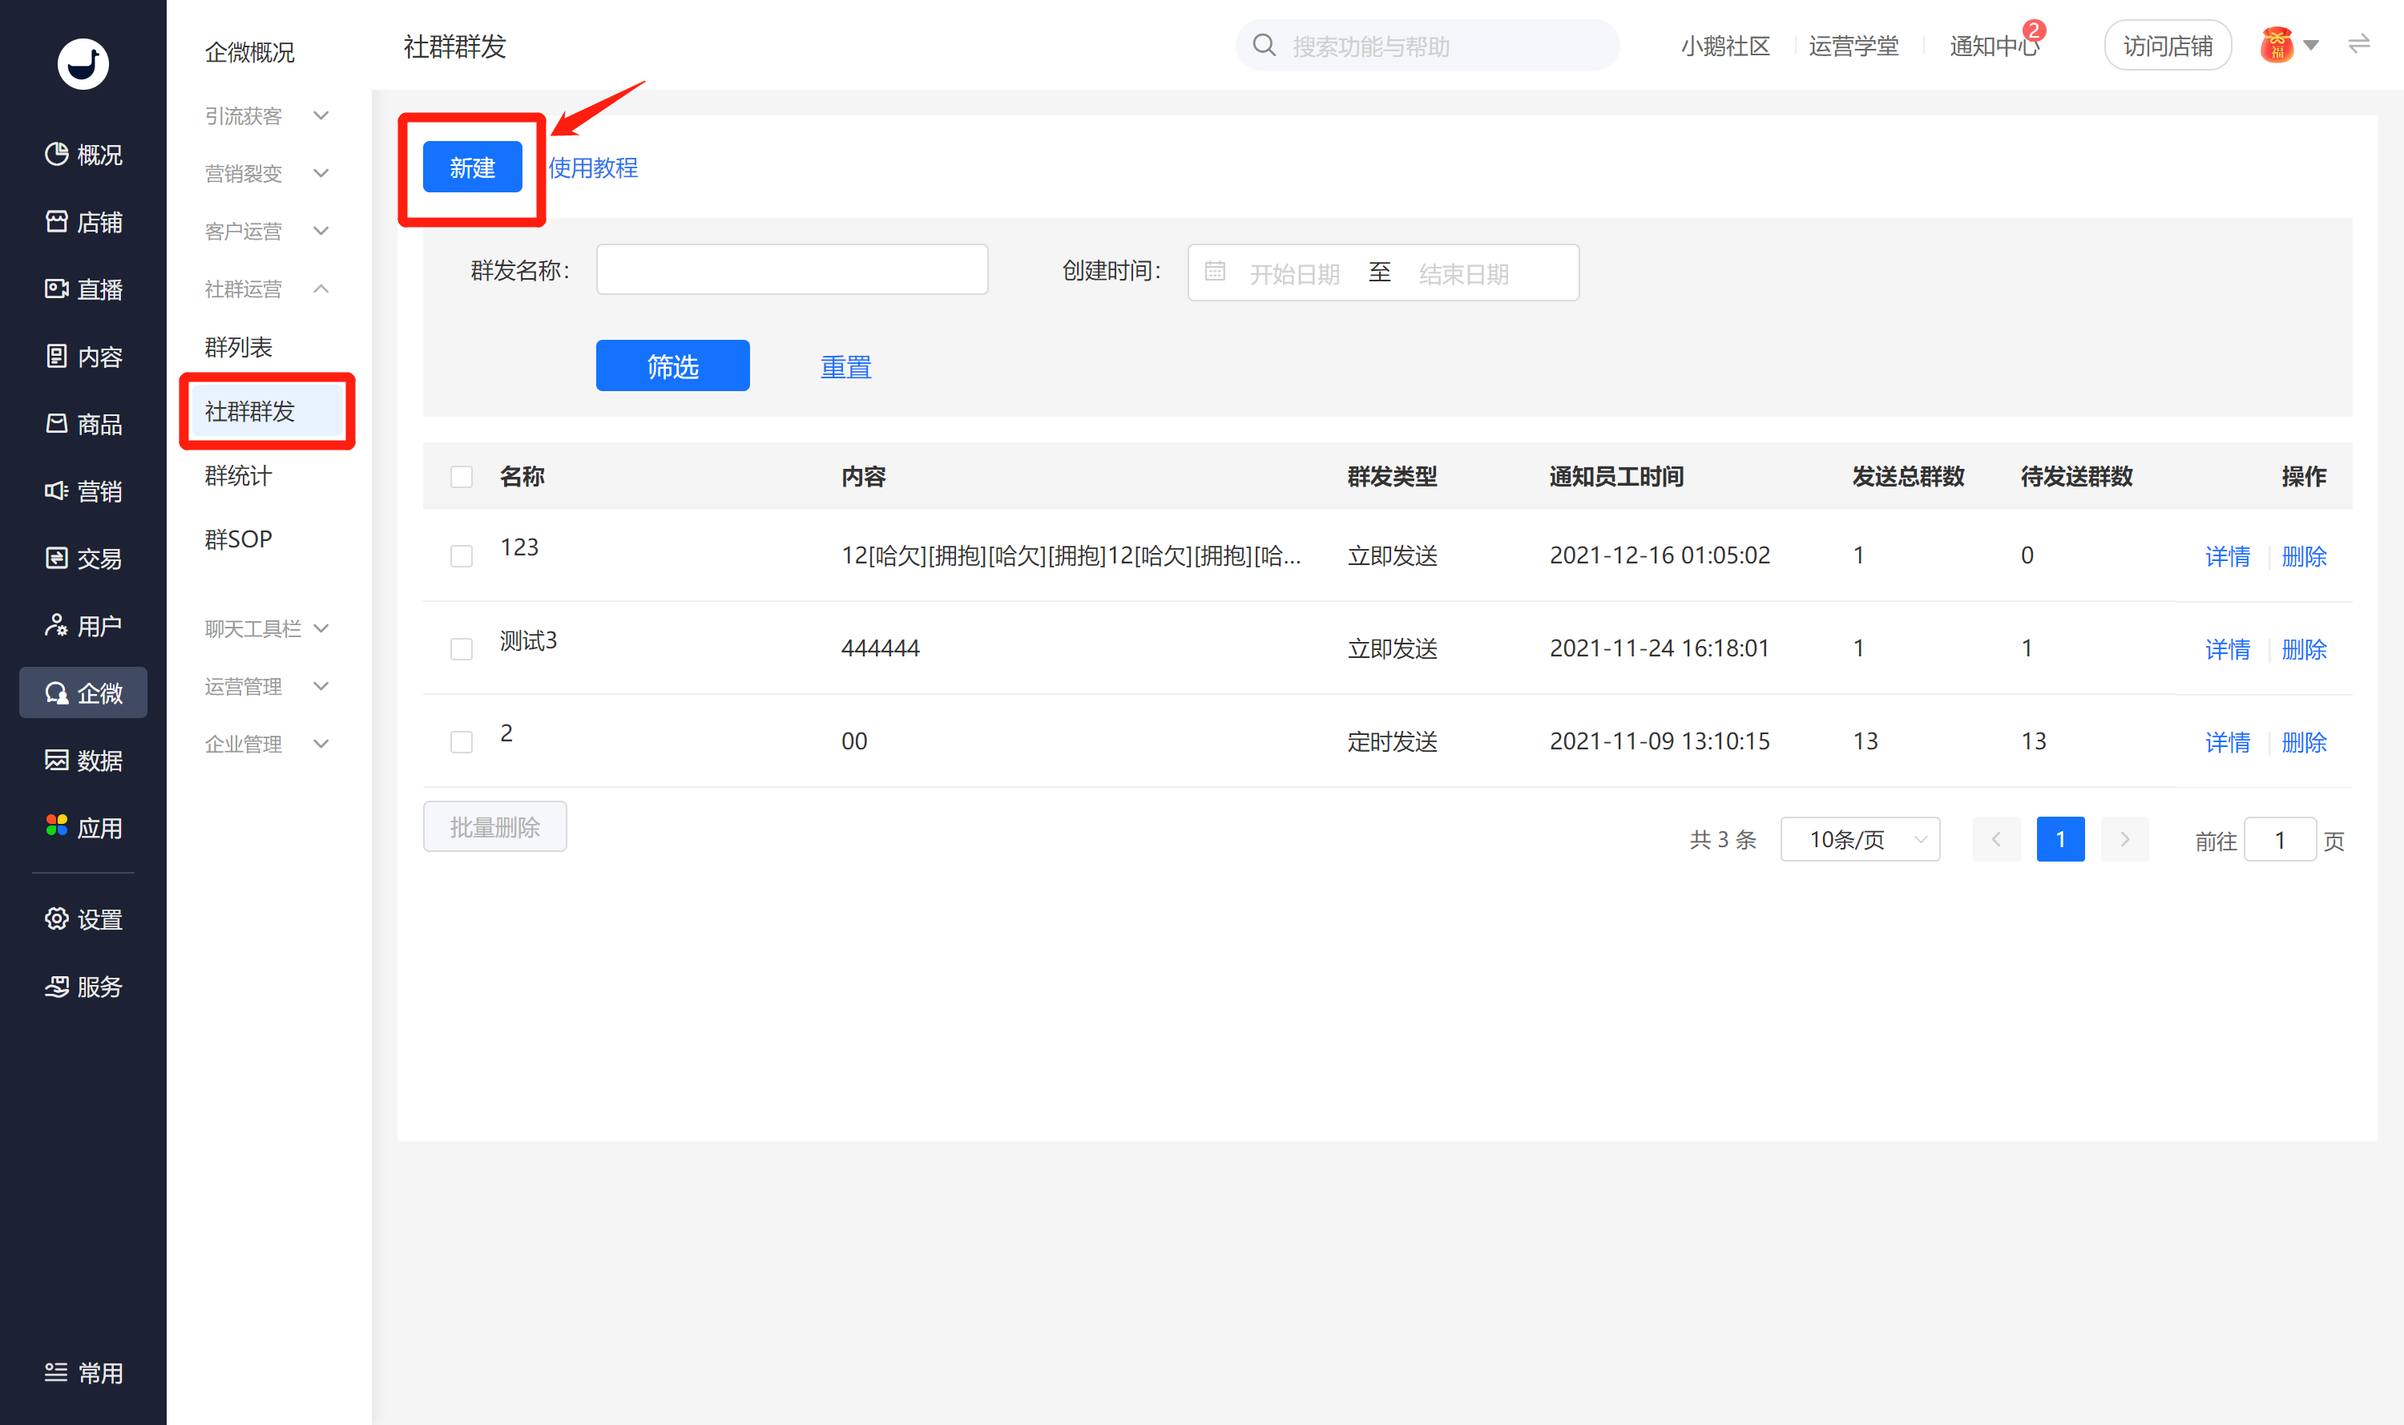Image resolution: width=2404 pixels, height=1425 pixels.
Task: Tick the select-all checkbox in table header
Action: 462,476
